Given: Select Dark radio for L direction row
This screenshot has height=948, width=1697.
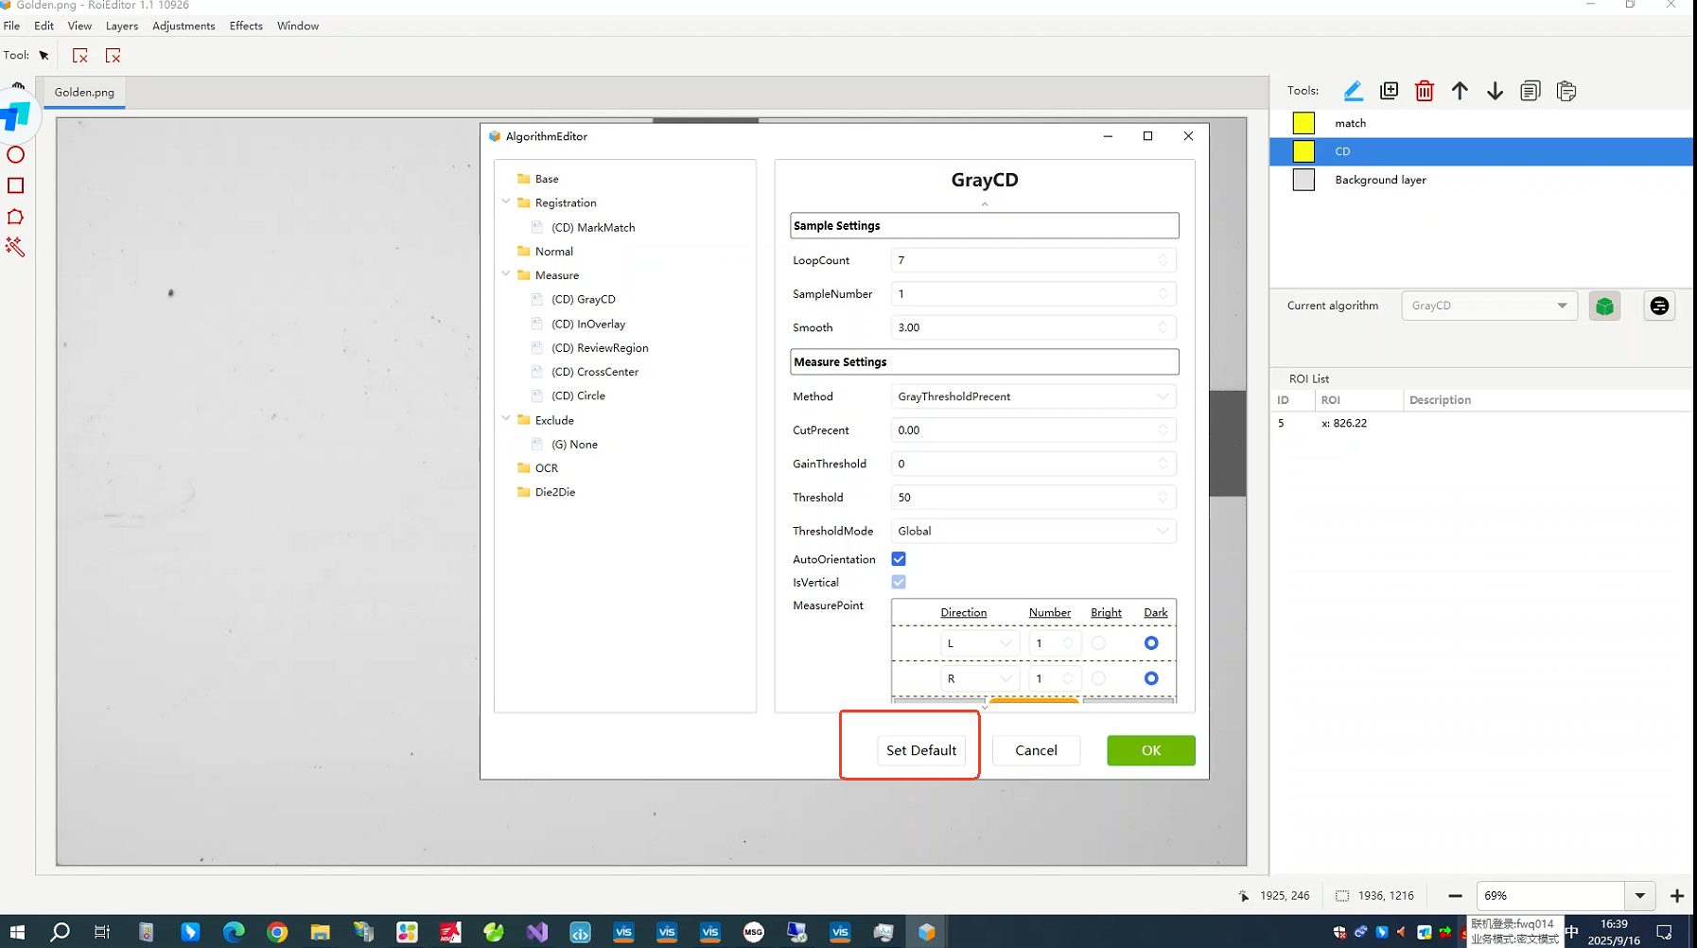Looking at the screenshot, I should point(1150,643).
